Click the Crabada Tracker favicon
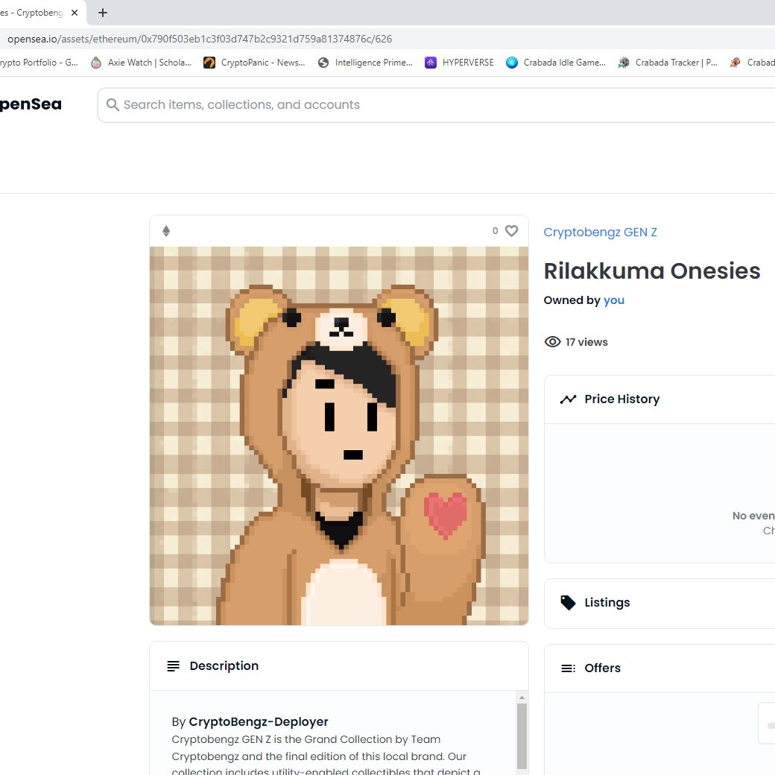 pyautogui.click(x=624, y=63)
